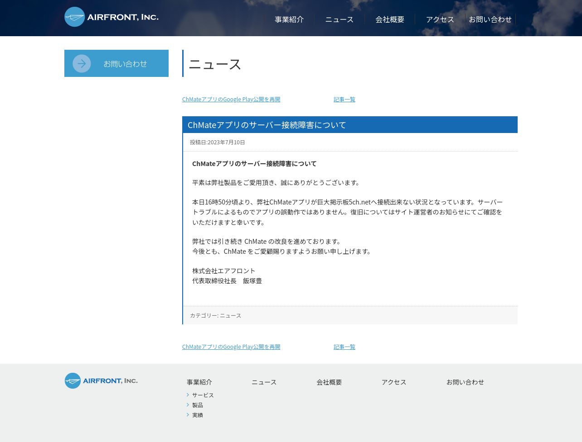Click the text 代表取締役社長 飯塚豊

point(227,280)
